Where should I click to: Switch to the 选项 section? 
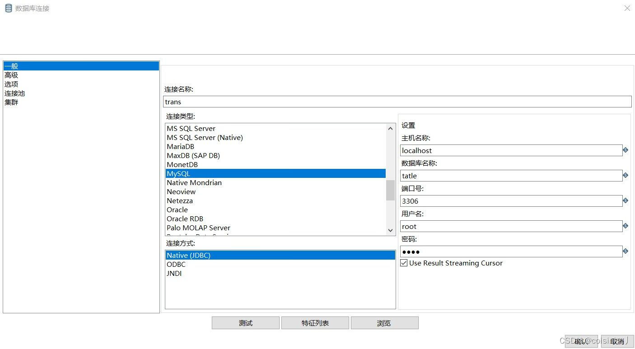(x=11, y=84)
